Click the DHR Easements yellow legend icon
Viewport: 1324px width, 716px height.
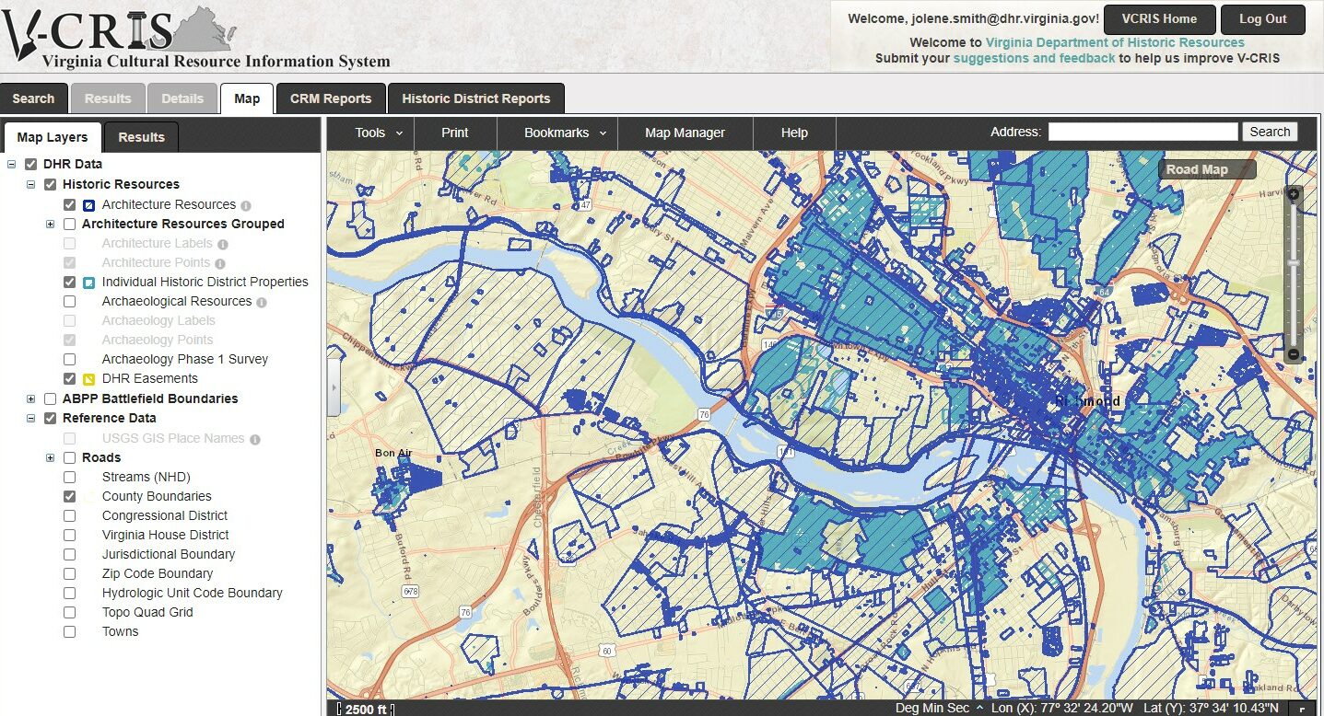click(x=89, y=379)
